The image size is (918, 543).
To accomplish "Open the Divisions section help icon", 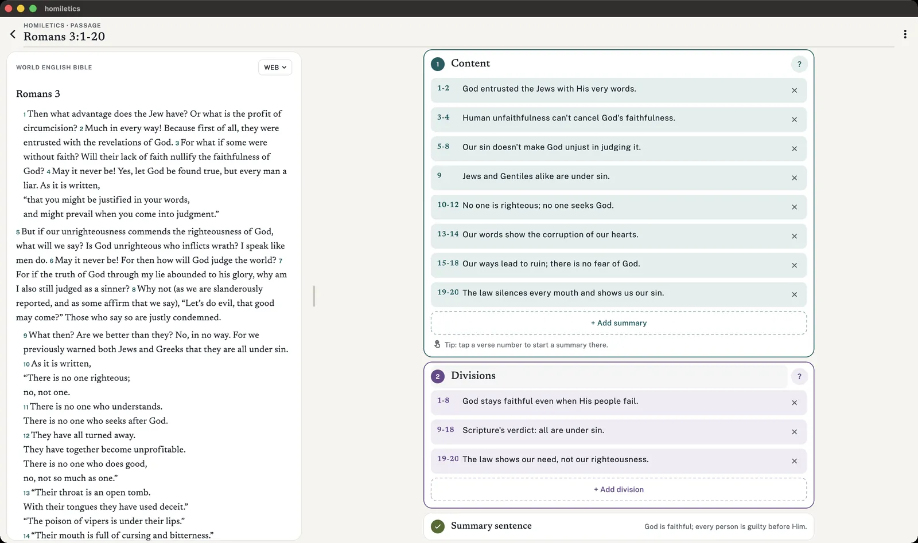I will tap(799, 376).
